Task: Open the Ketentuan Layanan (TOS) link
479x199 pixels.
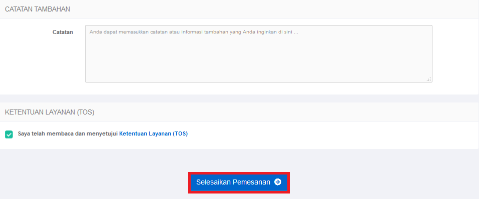Action: (x=153, y=133)
